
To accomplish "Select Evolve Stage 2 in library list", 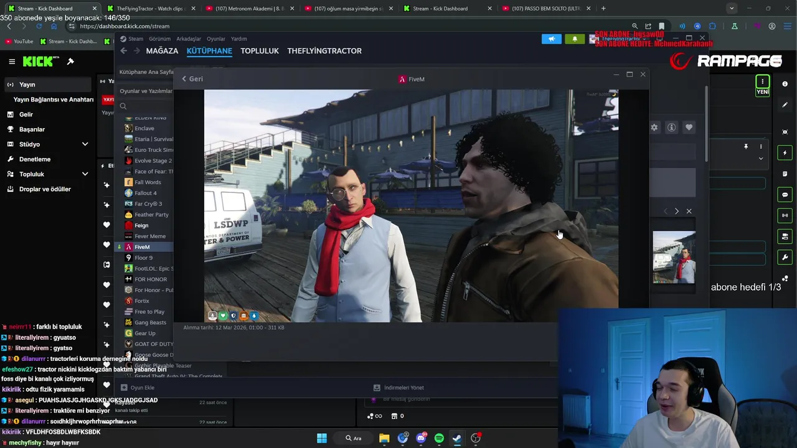I will click(149, 161).
